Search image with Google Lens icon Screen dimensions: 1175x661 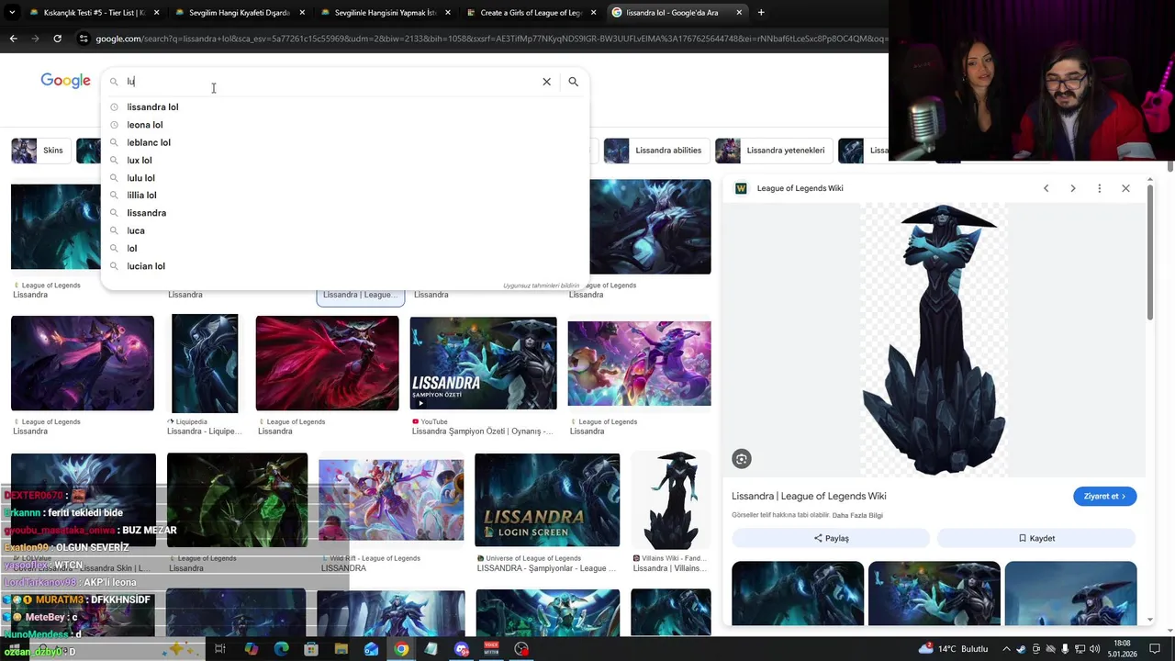pyautogui.click(x=742, y=459)
